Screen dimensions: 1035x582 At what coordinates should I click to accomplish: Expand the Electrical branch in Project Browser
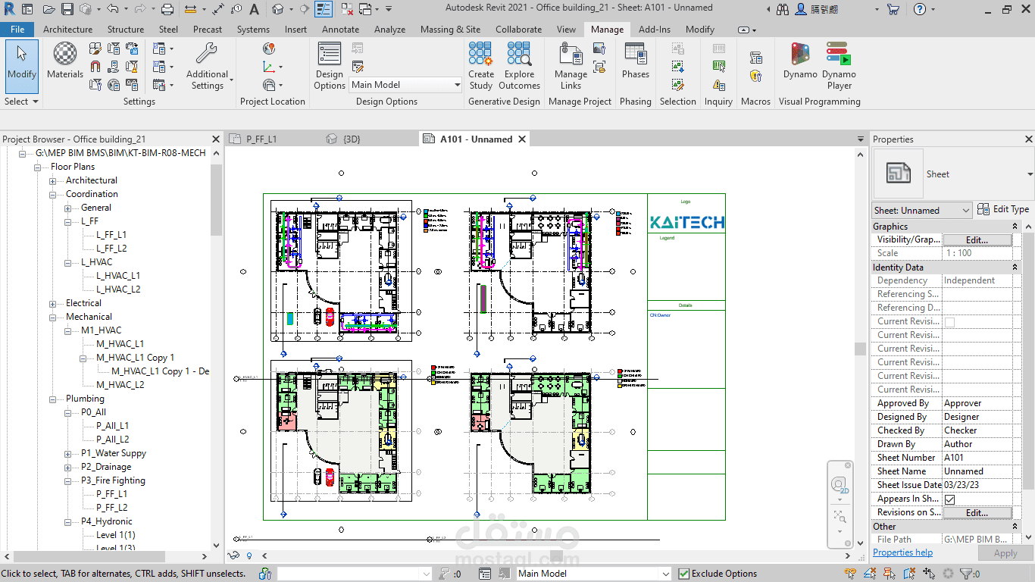(x=52, y=302)
